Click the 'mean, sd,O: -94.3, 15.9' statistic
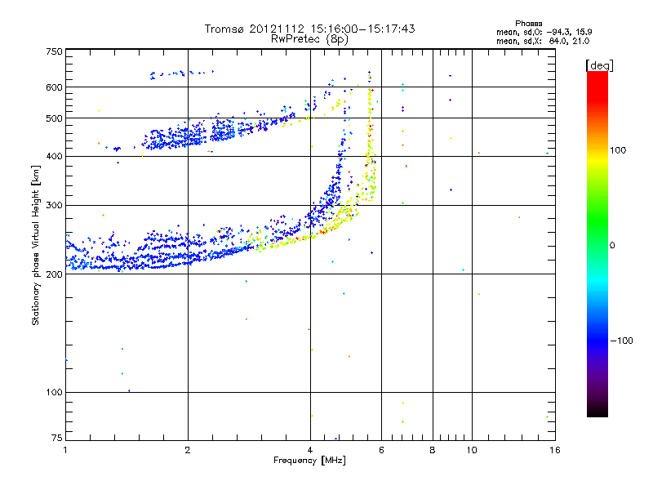The width and height of the screenshot is (653, 490). tap(544, 32)
